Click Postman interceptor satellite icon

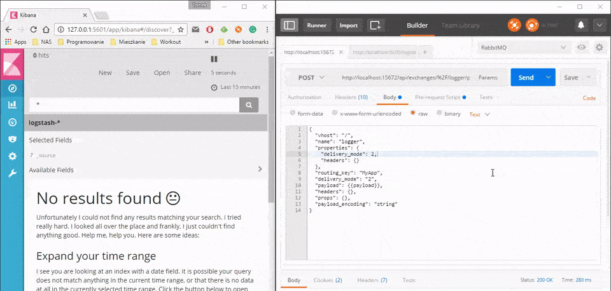514,25
